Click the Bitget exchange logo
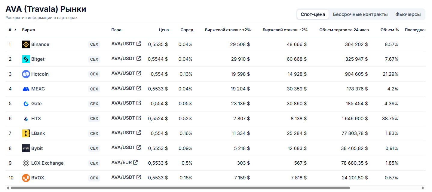Viewport: 432px width, 192px height. pyautogui.click(x=26, y=59)
